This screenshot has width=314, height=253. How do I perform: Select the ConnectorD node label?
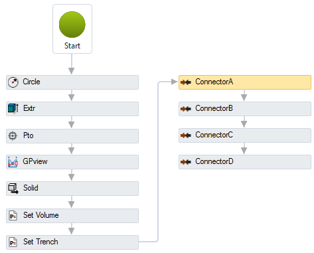click(x=214, y=161)
